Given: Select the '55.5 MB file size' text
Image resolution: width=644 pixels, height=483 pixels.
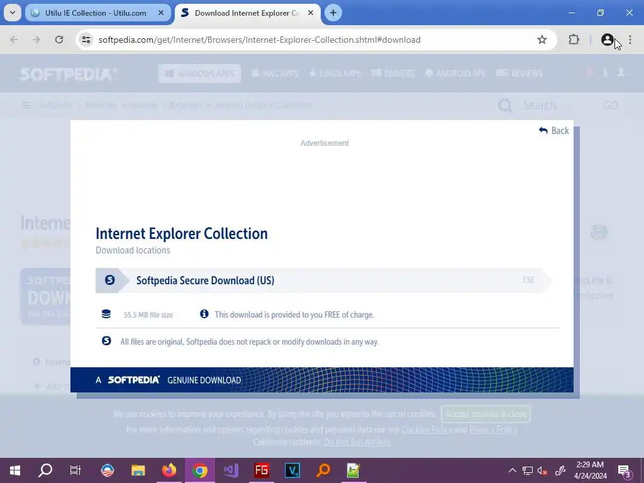Looking at the screenshot, I should click(148, 315).
